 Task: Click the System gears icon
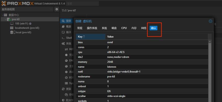pyautogui.click(x=63, y=44)
